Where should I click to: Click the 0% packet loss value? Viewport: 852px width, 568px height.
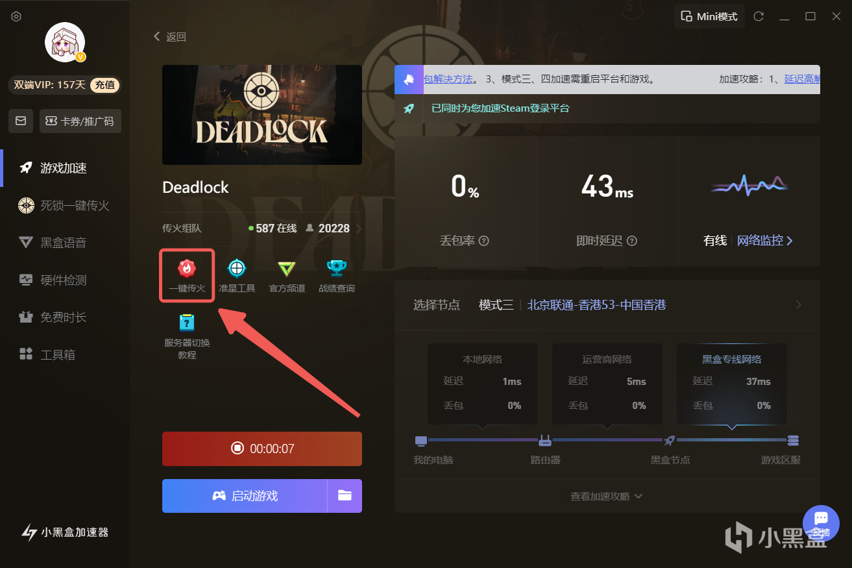(465, 187)
